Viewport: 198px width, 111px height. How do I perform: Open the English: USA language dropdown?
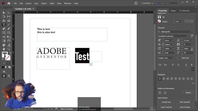173,58
